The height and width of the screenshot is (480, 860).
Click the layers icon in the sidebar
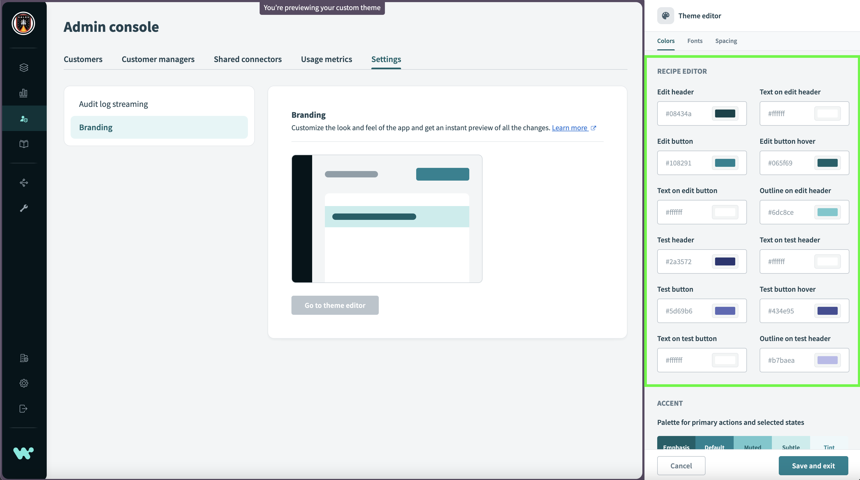point(23,68)
